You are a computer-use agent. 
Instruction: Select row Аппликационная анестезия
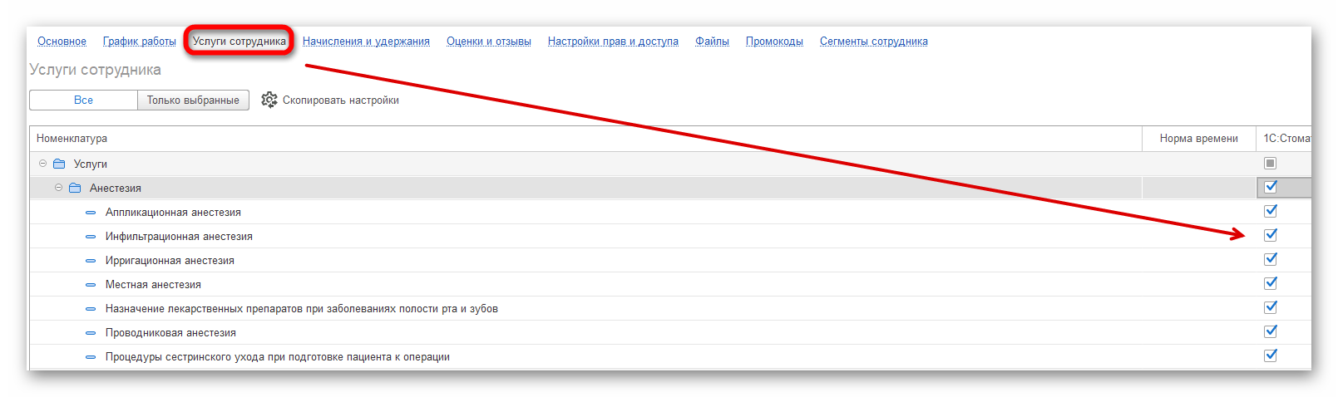pyautogui.click(x=670, y=213)
